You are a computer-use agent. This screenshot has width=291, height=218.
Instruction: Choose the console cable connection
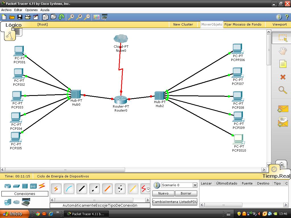click(x=69, y=189)
